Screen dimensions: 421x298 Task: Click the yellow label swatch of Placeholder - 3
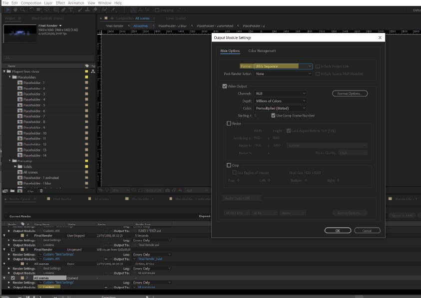pos(86,94)
